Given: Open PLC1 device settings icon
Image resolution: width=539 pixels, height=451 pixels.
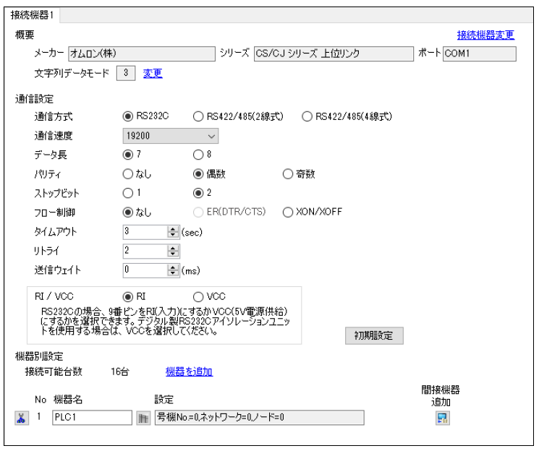Looking at the screenshot, I should [x=143, y=416].
